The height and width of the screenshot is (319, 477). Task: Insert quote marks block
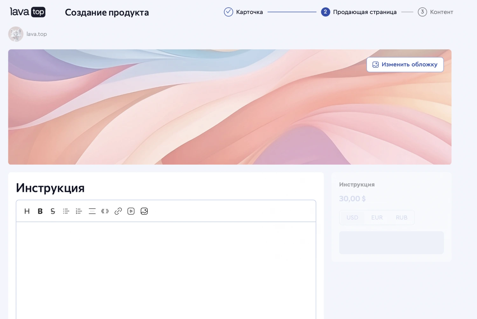tap(105, 211)
